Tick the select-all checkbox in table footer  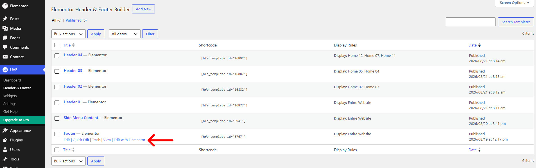[57, 150]
